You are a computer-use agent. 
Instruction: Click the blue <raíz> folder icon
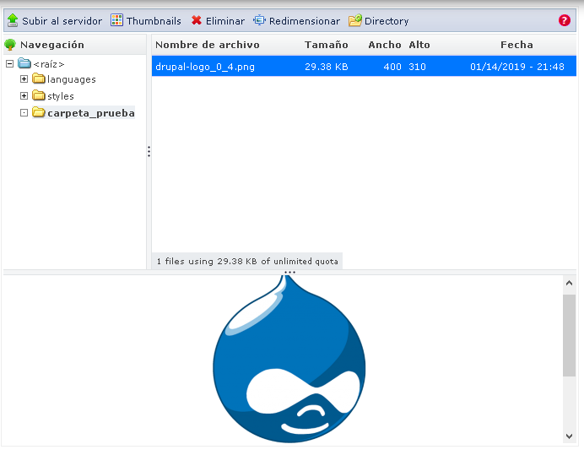24,63
